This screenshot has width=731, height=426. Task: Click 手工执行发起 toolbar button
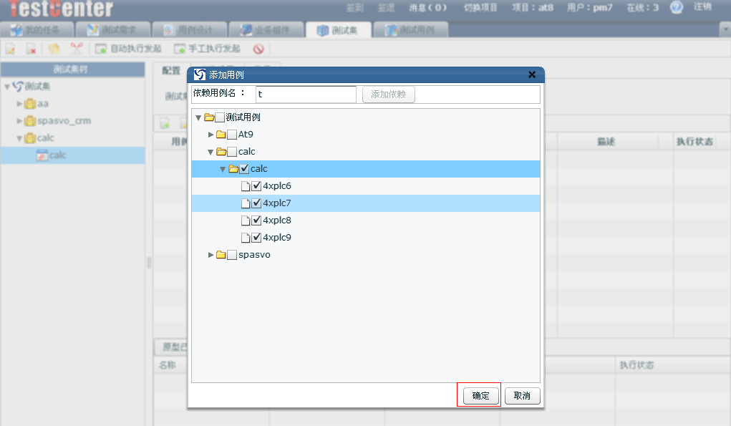click(x=208, y=49)
